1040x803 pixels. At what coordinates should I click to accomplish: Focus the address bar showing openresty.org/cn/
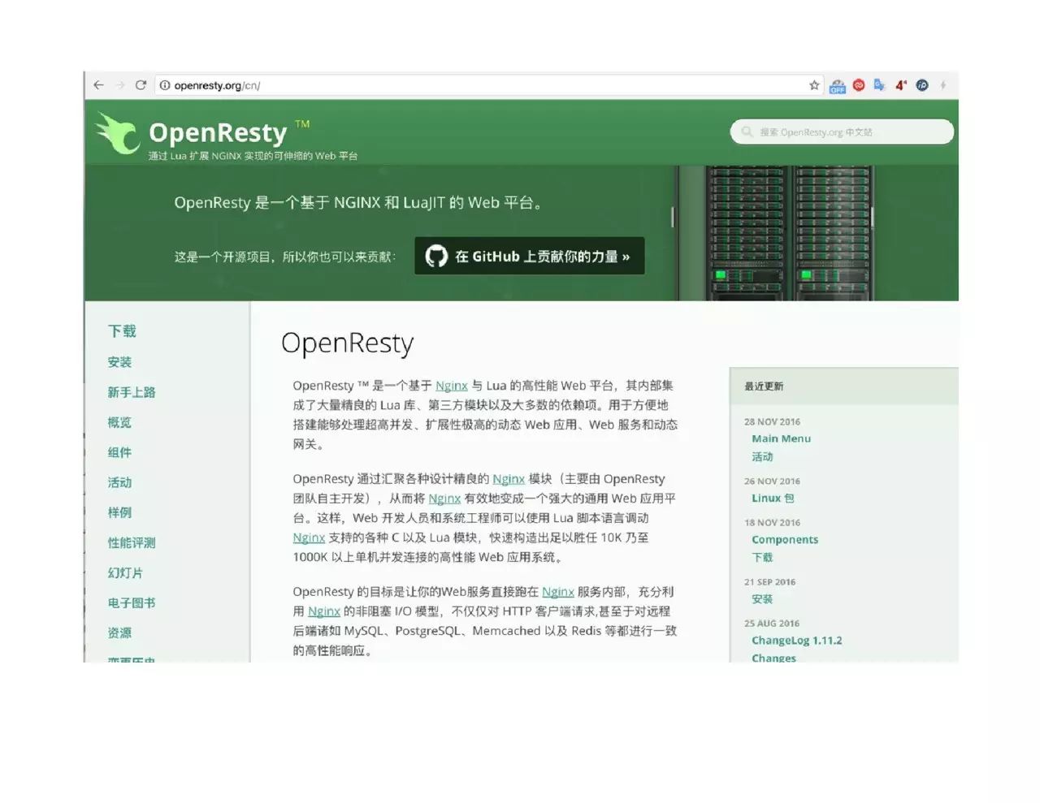[x=487, y=85]
